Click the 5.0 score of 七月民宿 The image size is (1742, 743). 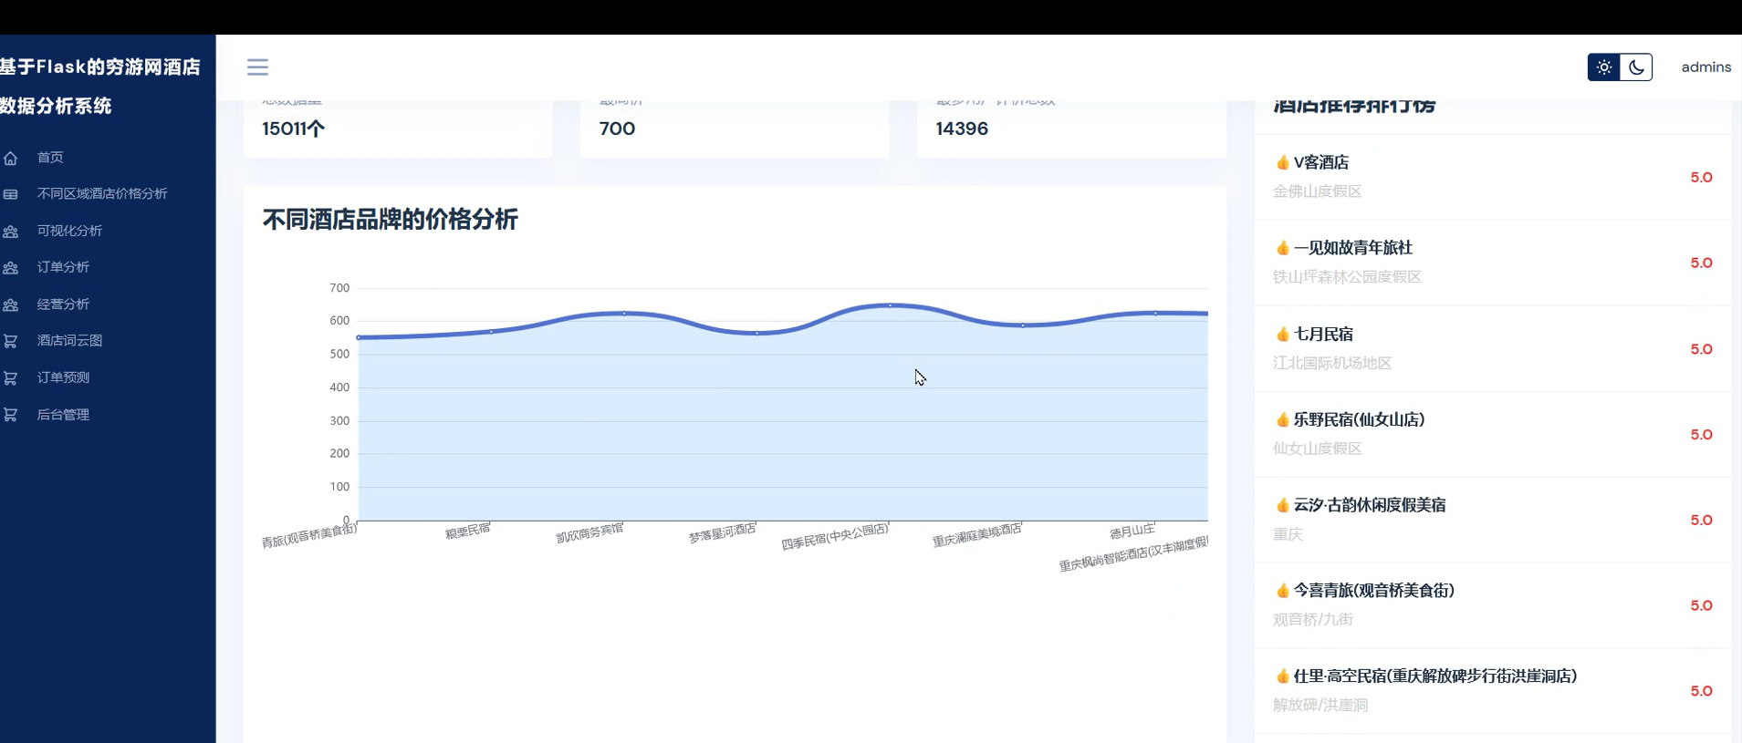tap(1701, 349)
